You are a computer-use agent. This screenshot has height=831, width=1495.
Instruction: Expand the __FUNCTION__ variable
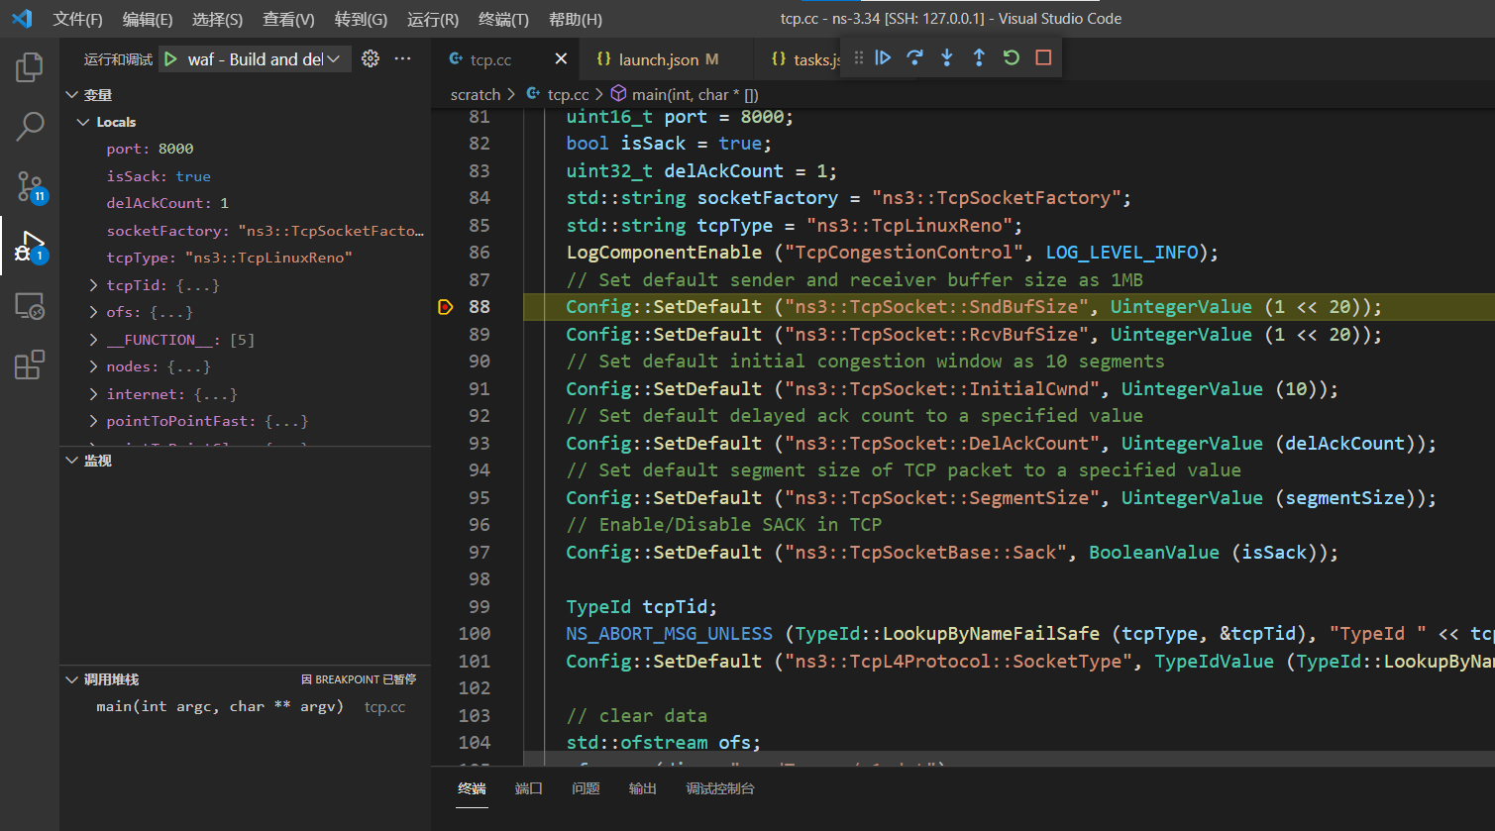pyautogui.click(x=94, y=340)
